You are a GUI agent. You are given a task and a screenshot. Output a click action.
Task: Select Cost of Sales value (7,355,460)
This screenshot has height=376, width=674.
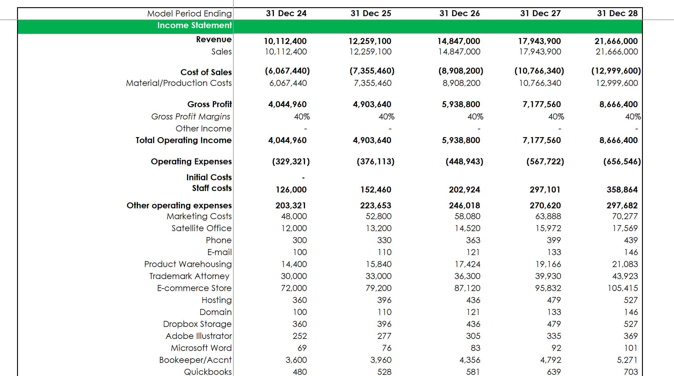pyautogui.click(x=372, y=71)
